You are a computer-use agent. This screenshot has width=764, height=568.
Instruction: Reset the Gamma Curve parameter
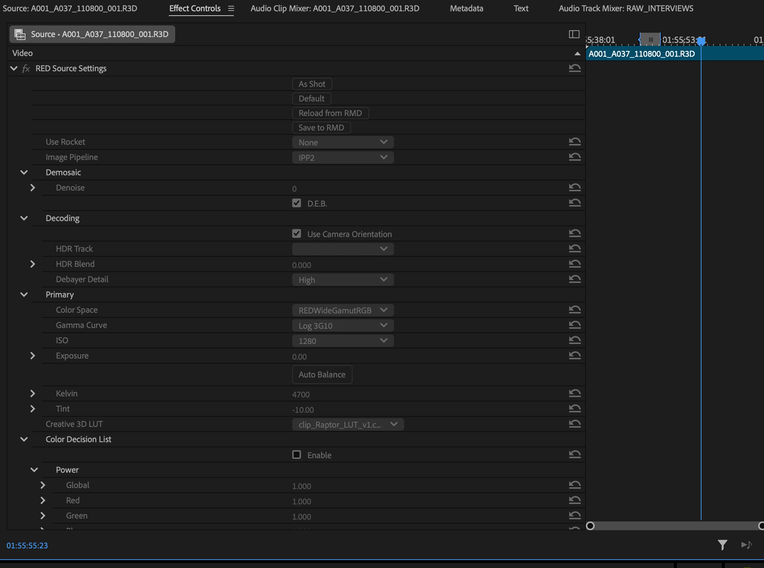click(575, 325)
